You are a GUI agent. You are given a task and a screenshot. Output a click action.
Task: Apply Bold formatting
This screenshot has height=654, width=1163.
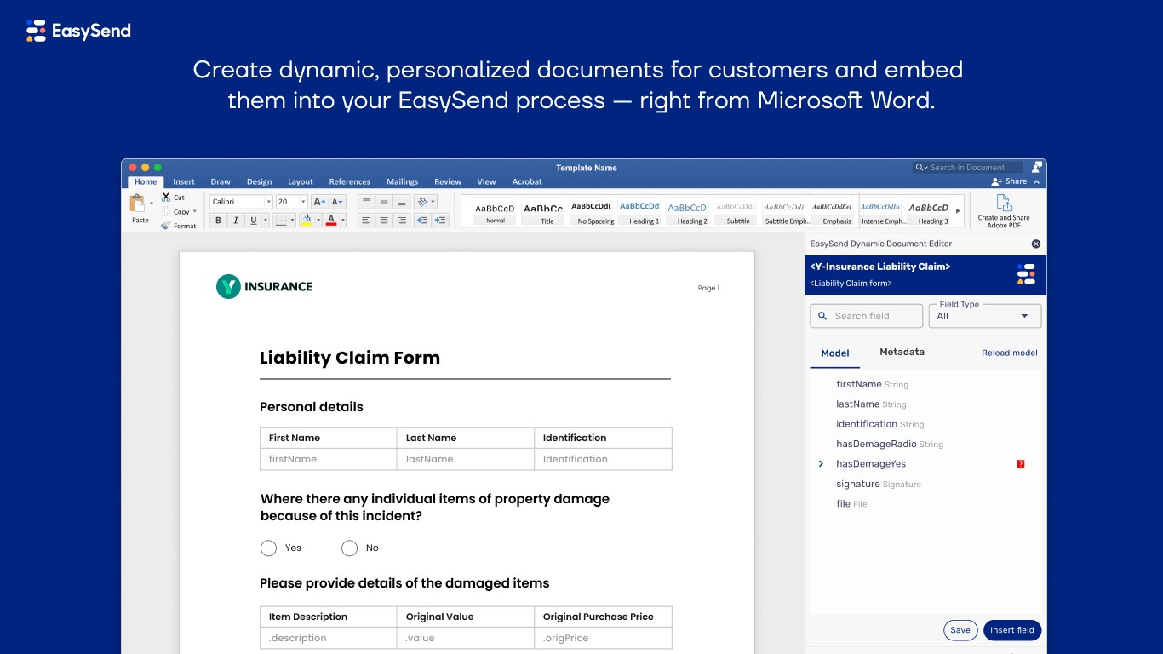(x=218, y=221)
